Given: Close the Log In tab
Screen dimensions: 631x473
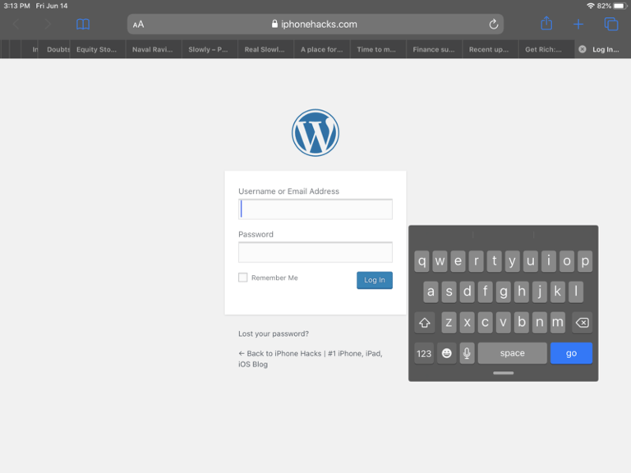Looking at the screenshot, I should [582, 49].
